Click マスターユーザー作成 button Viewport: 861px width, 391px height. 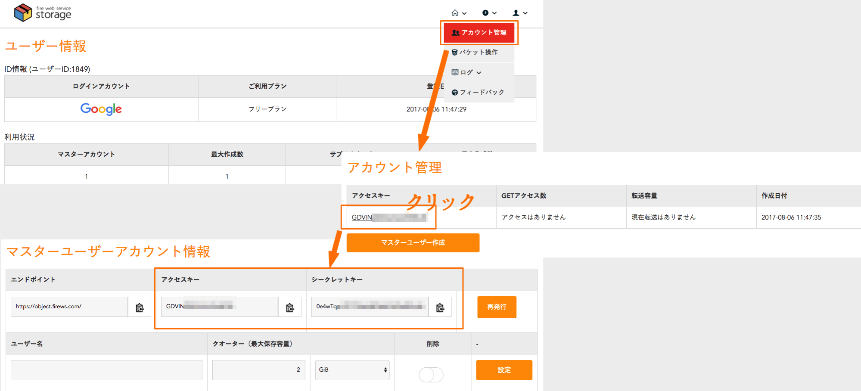(x=413, y=243)
